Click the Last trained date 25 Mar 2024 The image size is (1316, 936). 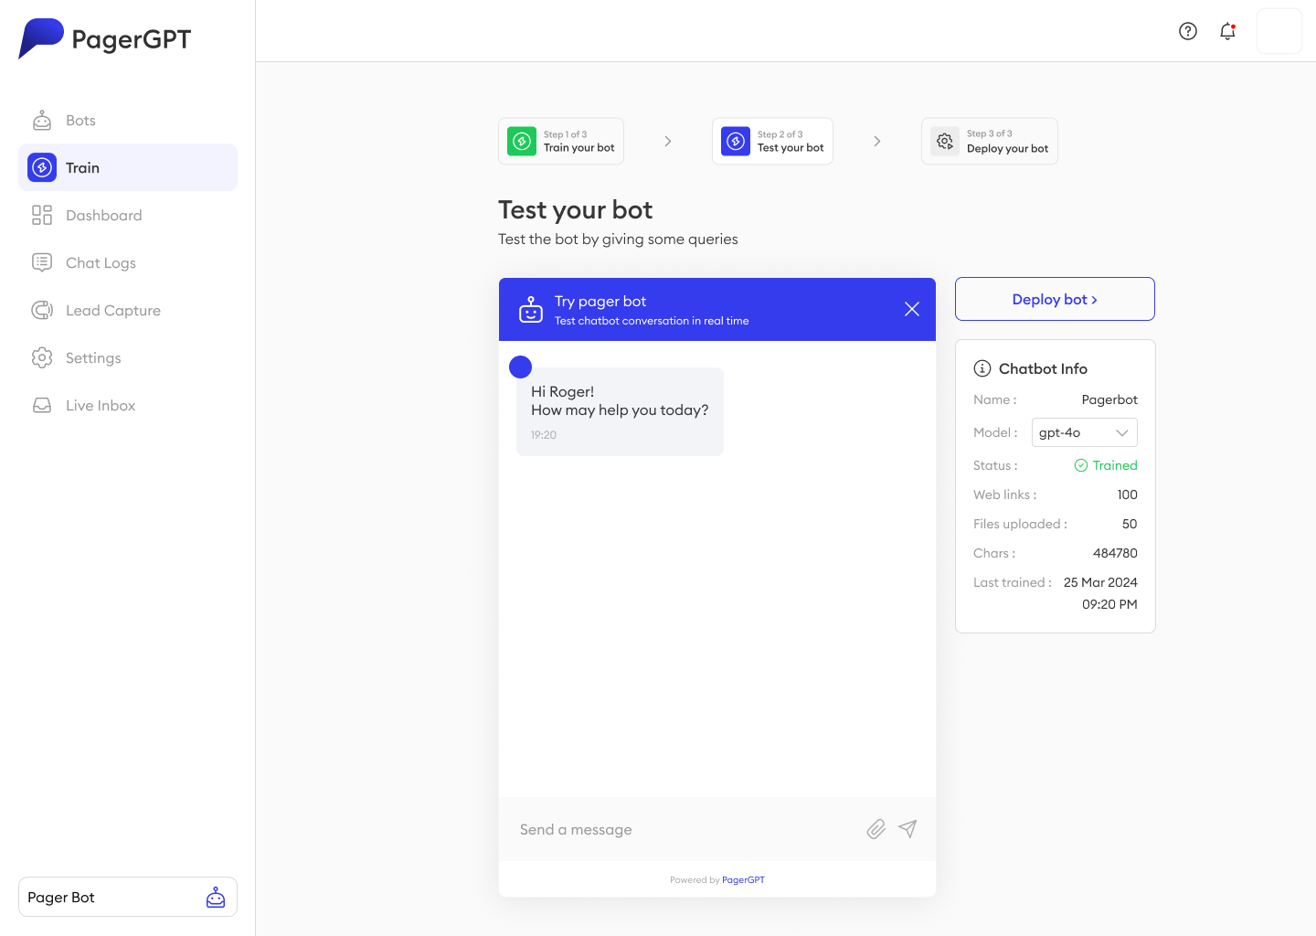1100,582
